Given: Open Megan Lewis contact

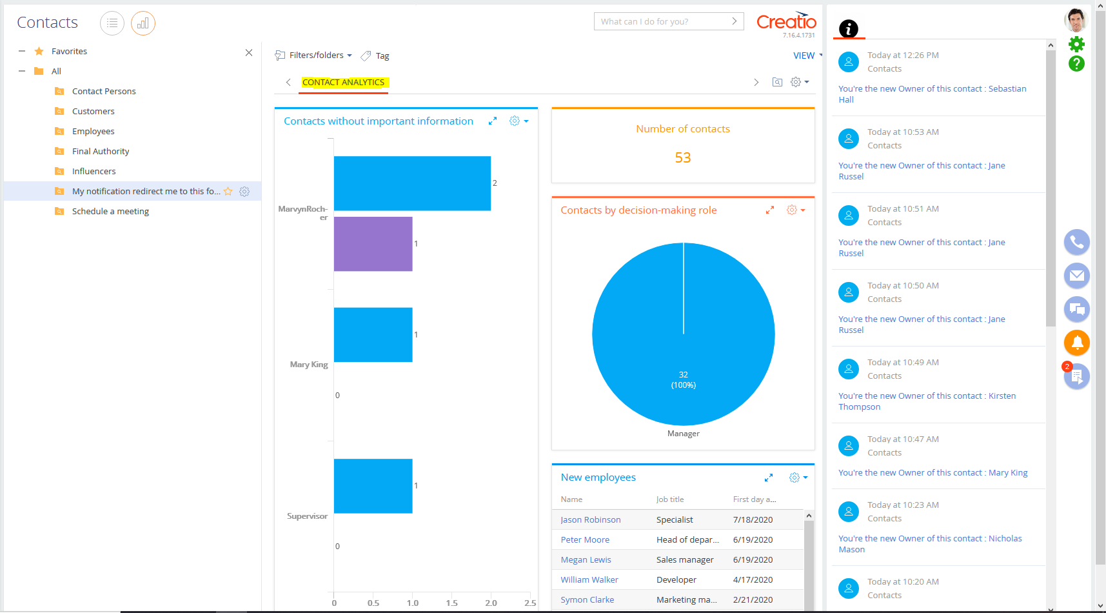Looking at the screenshot, I should (x=586, y=560).
